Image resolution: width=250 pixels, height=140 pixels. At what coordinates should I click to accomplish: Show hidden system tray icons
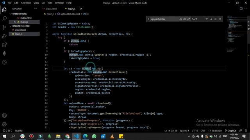click(x=189, y=136)
